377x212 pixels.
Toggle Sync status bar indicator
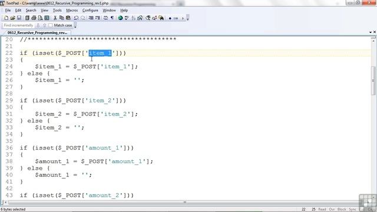(352, 210)
